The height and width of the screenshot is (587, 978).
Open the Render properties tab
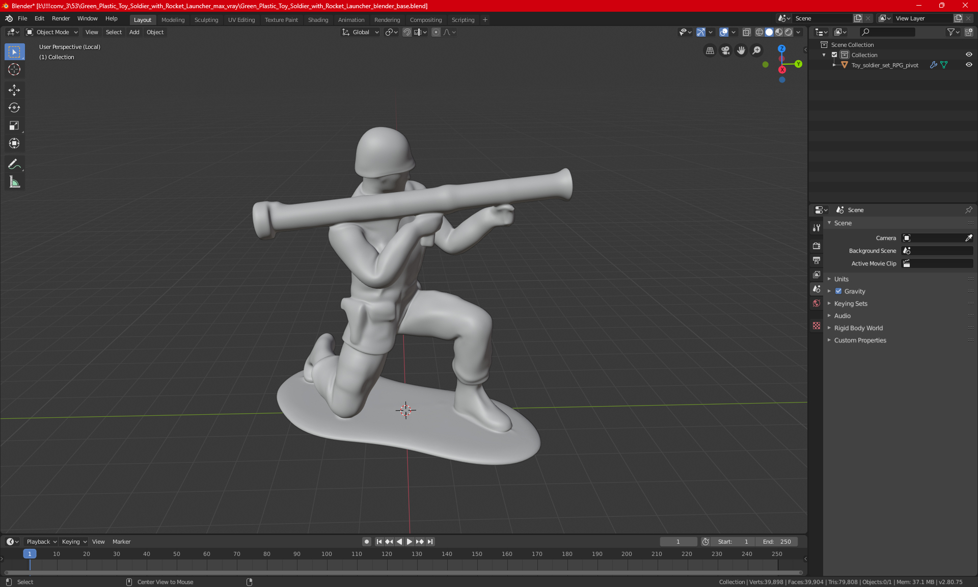click(x=817, y=246)
